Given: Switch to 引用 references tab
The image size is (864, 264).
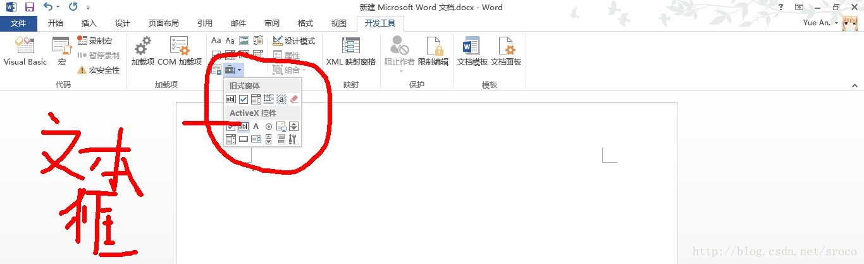Looking at the screenshot, I should 205,23.
